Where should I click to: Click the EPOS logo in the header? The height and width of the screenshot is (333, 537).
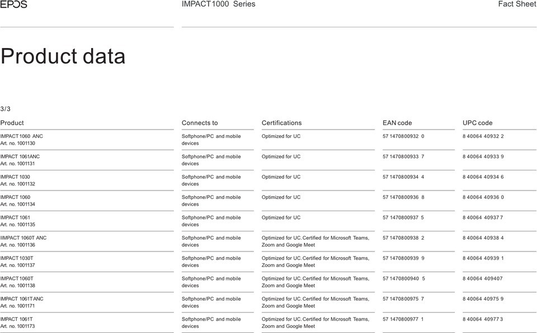13,4
